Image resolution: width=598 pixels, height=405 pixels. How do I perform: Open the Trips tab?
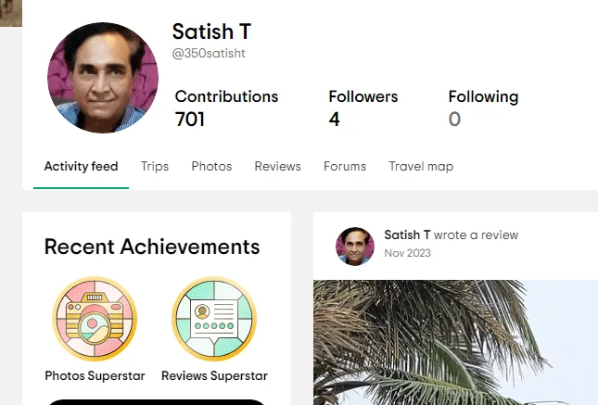[x=155, y=167]
